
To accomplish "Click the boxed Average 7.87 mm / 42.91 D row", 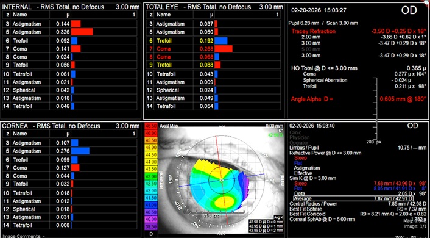I will [x=353, y=198].
